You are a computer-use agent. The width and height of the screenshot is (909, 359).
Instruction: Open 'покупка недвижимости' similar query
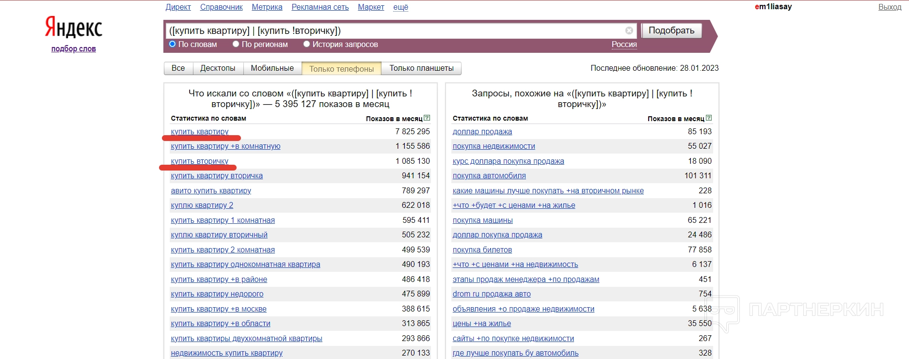[x=494, y=146]
